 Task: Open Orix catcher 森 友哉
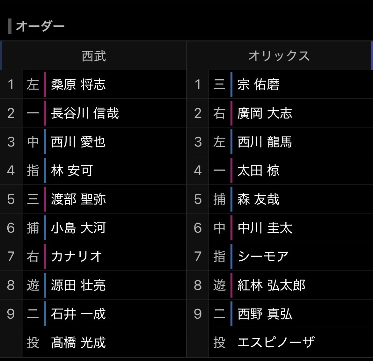tap(259, 199)
